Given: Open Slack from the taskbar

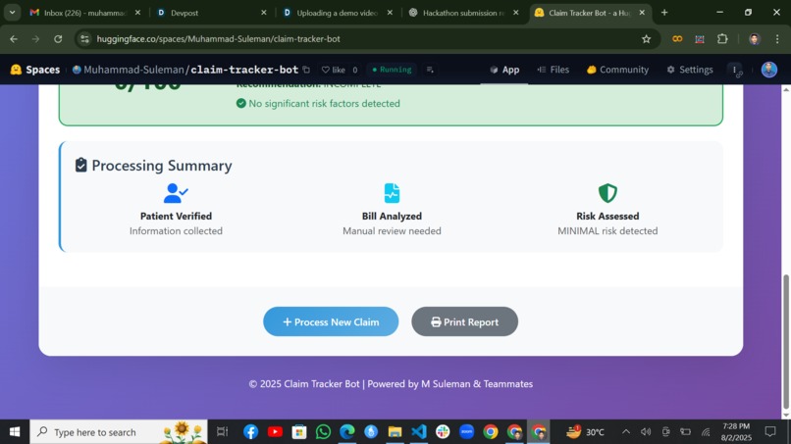Looking at the screenshot, I should (x=443, y=432).
